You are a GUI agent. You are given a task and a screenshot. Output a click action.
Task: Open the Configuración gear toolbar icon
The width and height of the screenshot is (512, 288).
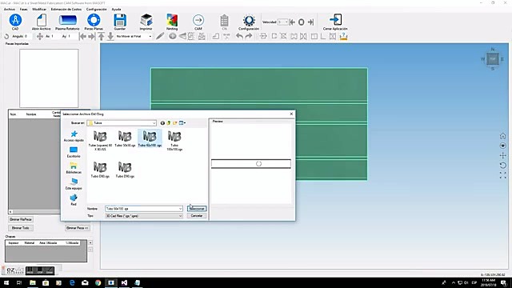(249, 21)
